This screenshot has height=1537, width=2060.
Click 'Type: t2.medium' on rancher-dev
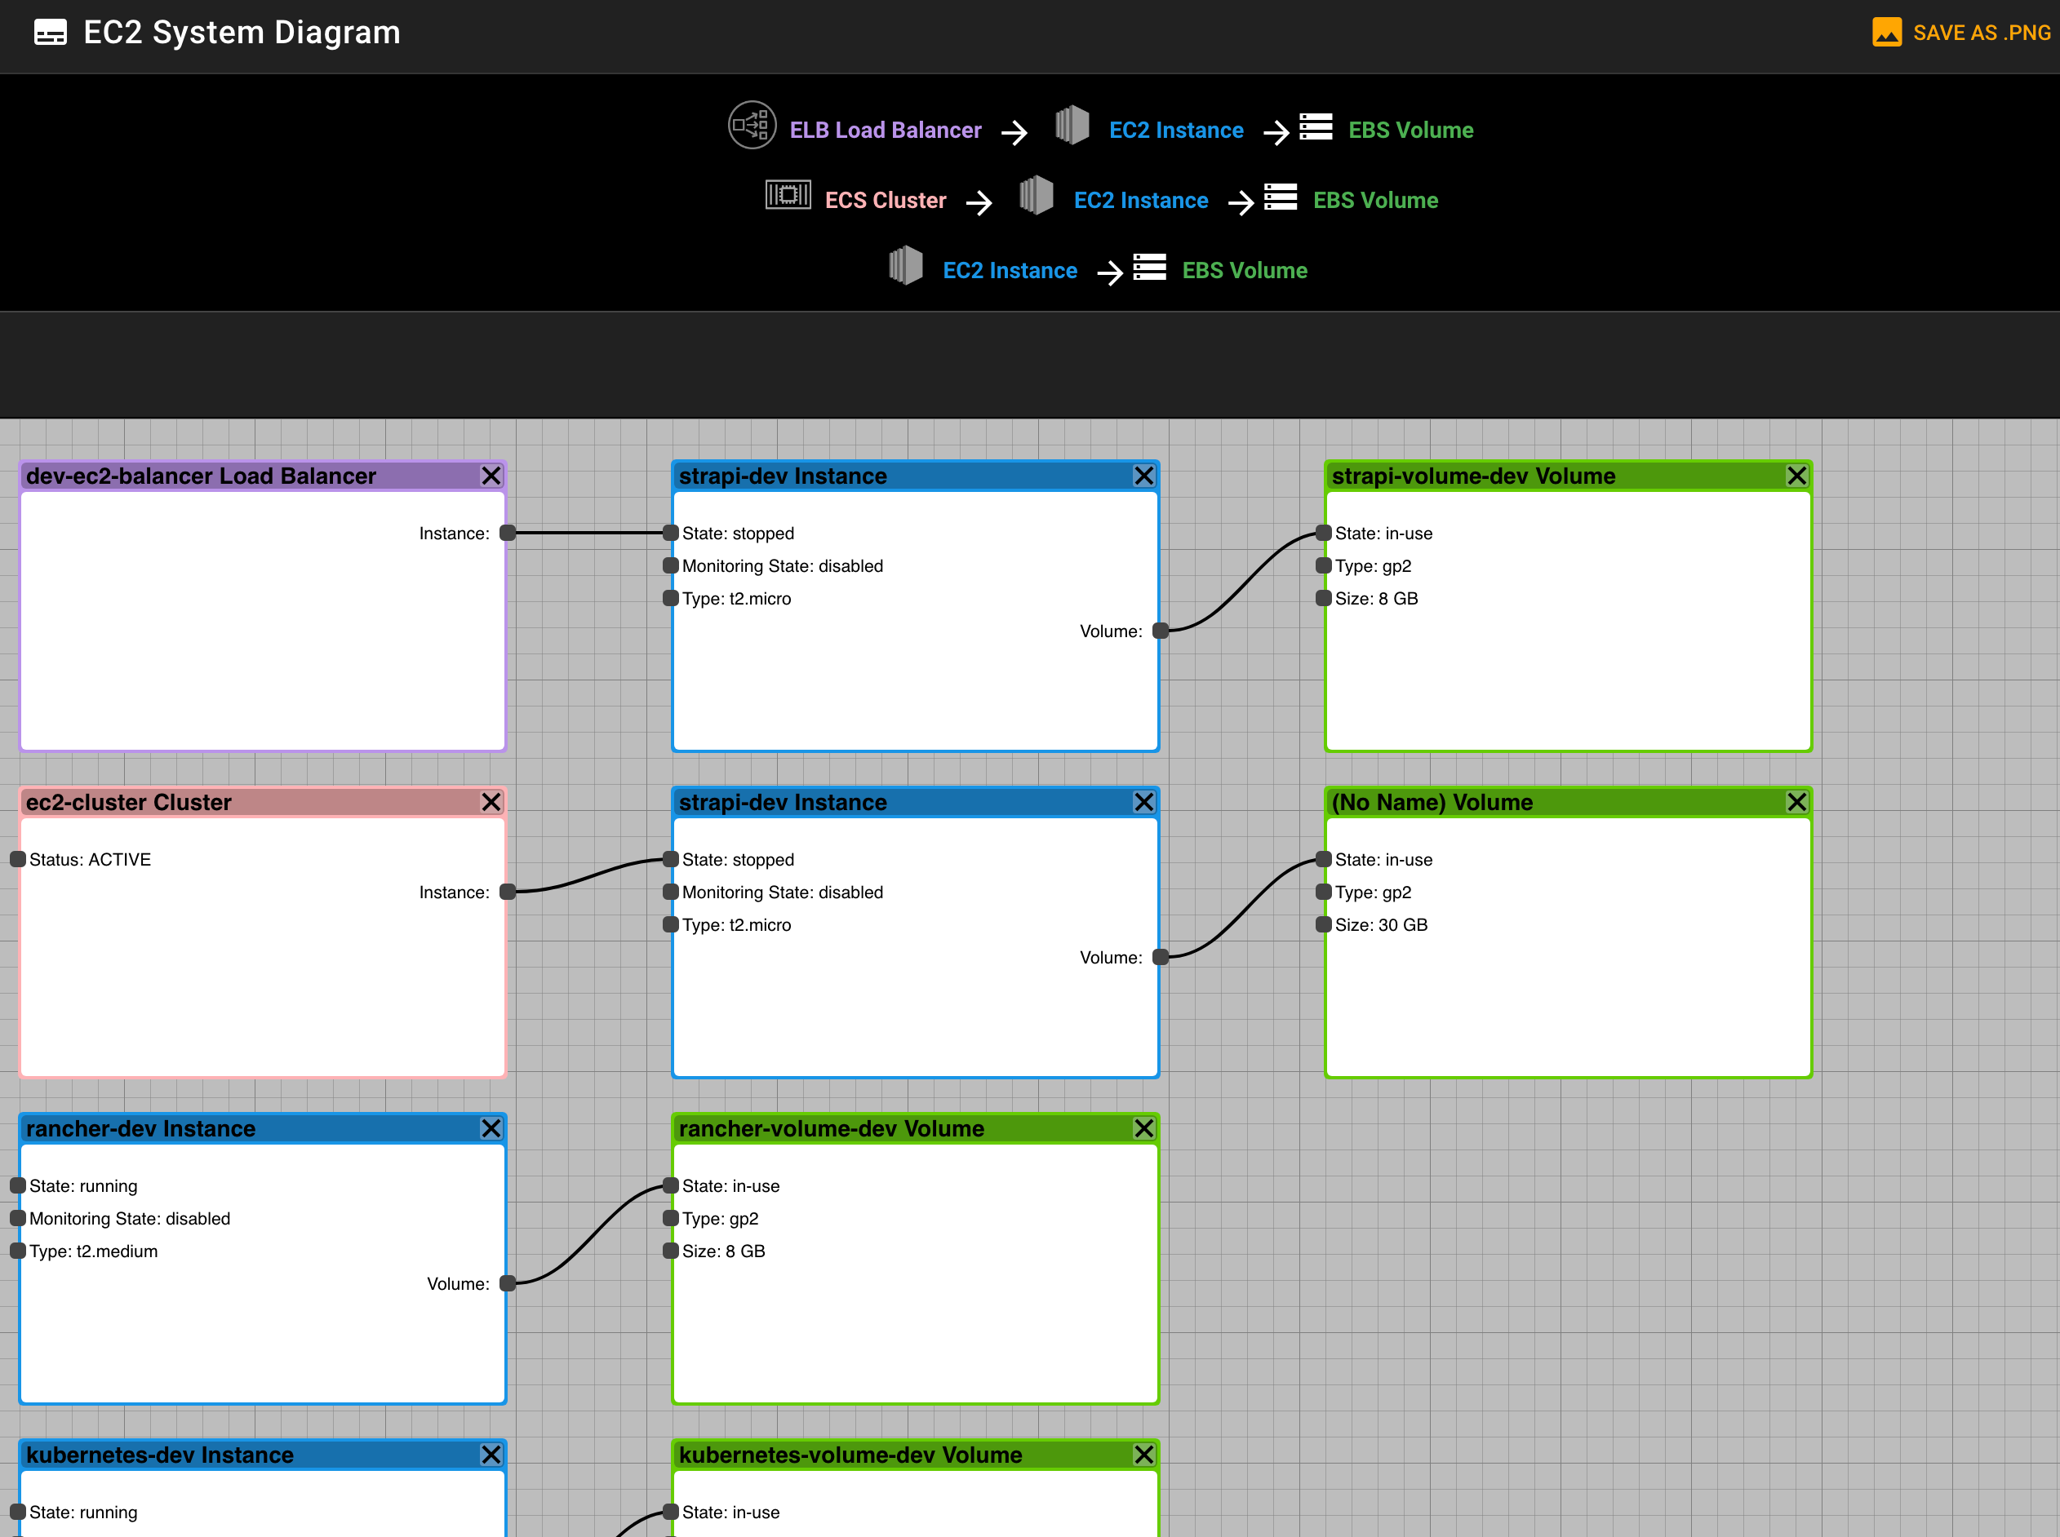(x=93, y=1251)
